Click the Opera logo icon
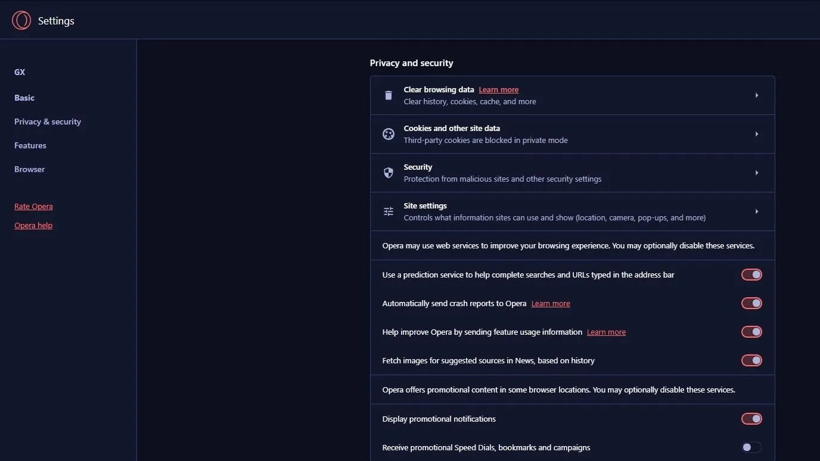 tap(21, 21)
